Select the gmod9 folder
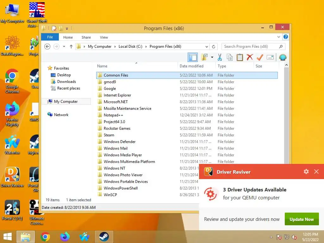 (x=187, y=82)
